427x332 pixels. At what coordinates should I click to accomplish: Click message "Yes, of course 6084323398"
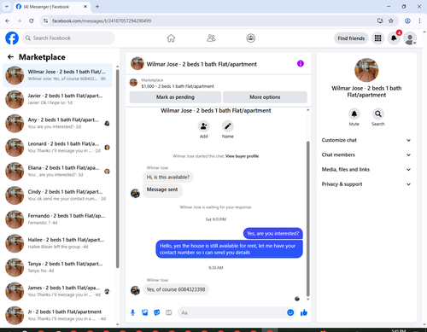[176, 289]
